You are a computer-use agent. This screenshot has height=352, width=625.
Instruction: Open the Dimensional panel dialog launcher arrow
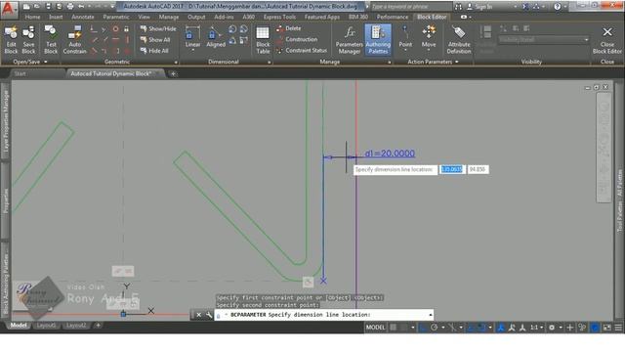[x=270, y=63]
